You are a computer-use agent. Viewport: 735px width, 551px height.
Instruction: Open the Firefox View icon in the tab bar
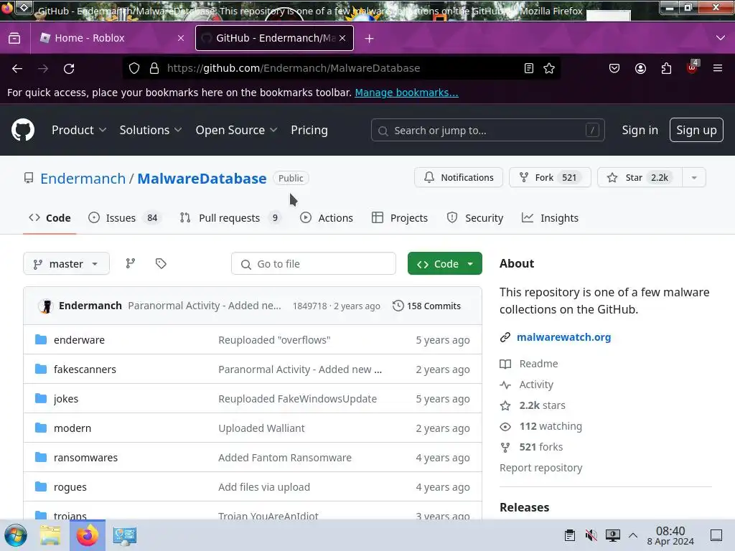click(14, 38)
